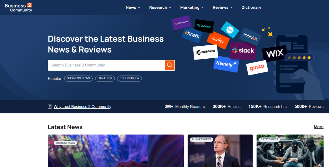
Task: Select the HubSpot logo tile
Action: (x=250, y=36)
